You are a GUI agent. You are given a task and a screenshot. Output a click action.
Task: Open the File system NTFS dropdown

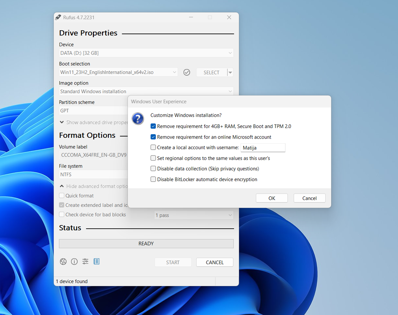[93, 174]
